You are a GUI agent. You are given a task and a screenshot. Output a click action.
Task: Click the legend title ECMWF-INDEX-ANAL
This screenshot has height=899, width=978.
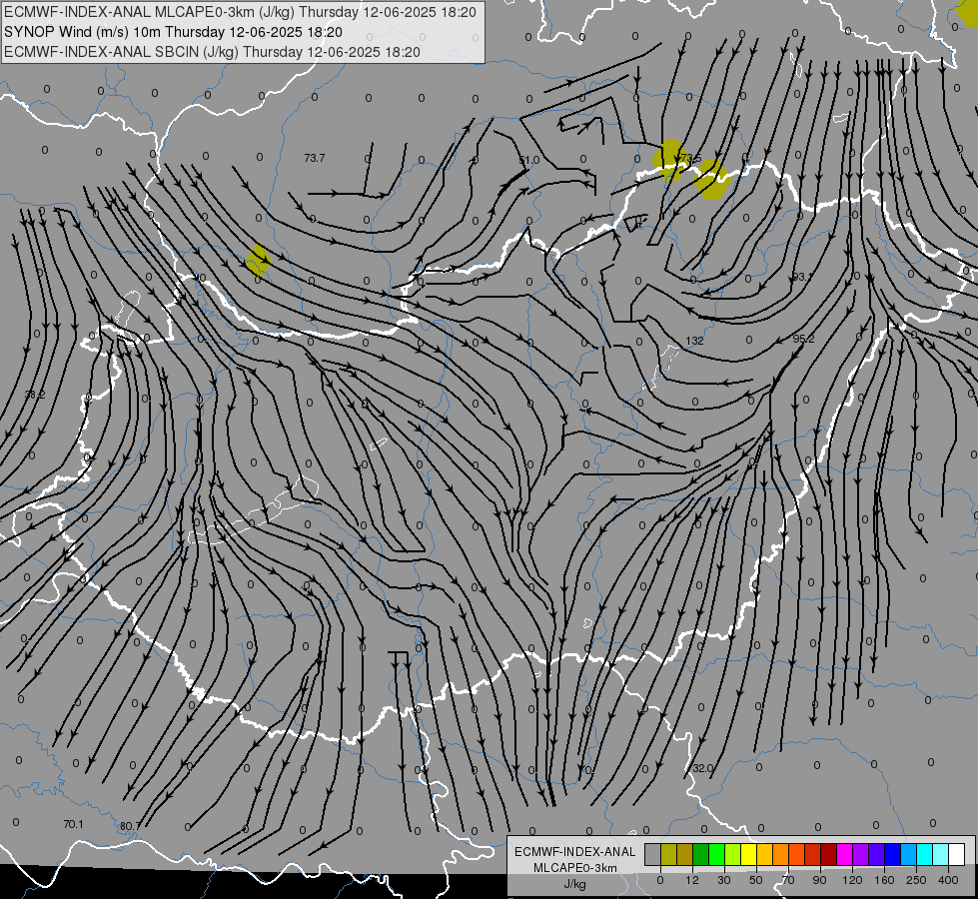(x=575, y=852)
